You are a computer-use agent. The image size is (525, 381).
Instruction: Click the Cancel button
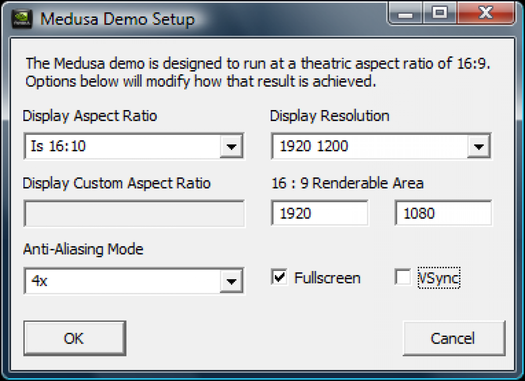454,338
